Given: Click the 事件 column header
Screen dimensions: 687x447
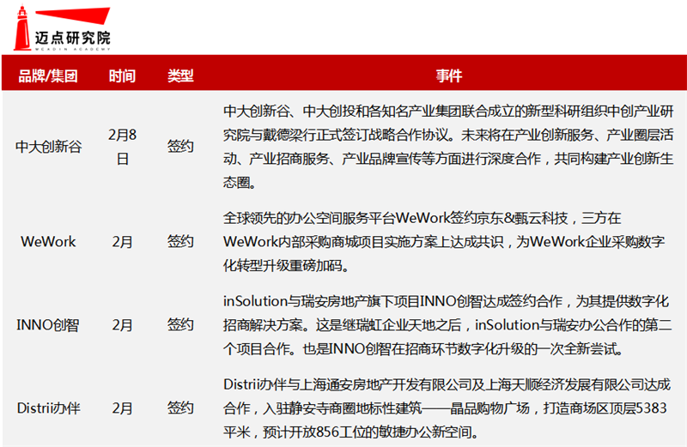Looking at the screenshot, I should 449,76.
